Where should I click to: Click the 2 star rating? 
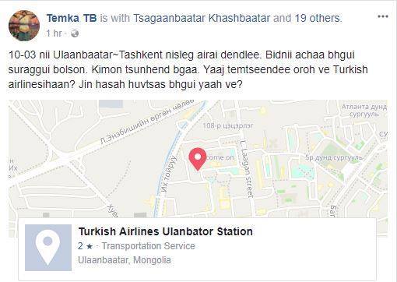pos(86,246)
